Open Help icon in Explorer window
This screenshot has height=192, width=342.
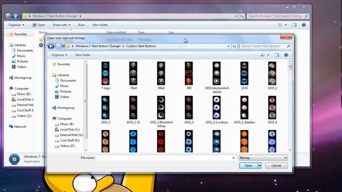(x=304, y=25)
